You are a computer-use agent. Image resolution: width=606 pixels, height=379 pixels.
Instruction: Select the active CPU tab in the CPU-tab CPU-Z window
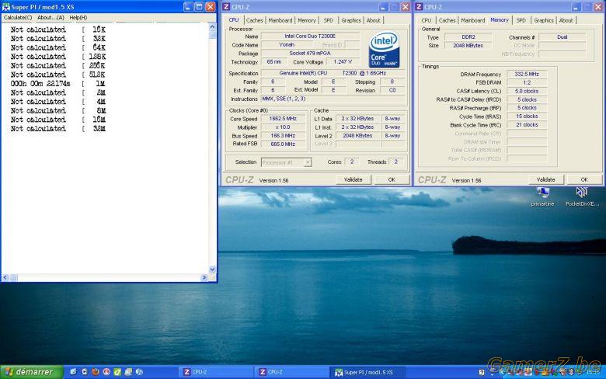point(234,19)
